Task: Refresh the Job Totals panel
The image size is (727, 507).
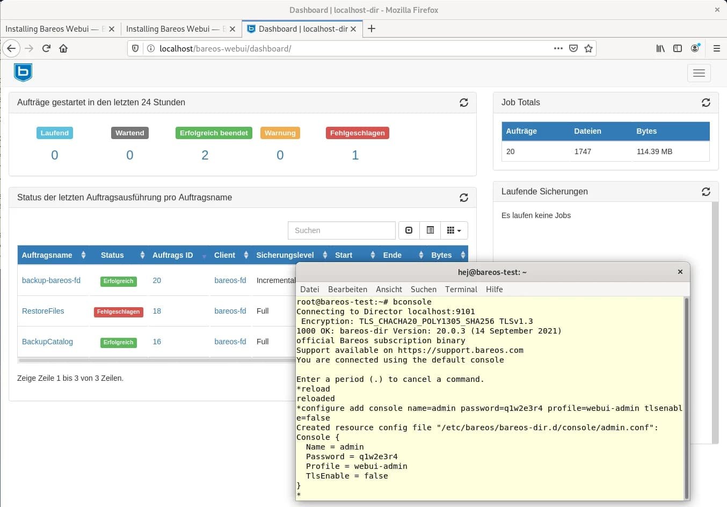Action: [x=706, y=103]
